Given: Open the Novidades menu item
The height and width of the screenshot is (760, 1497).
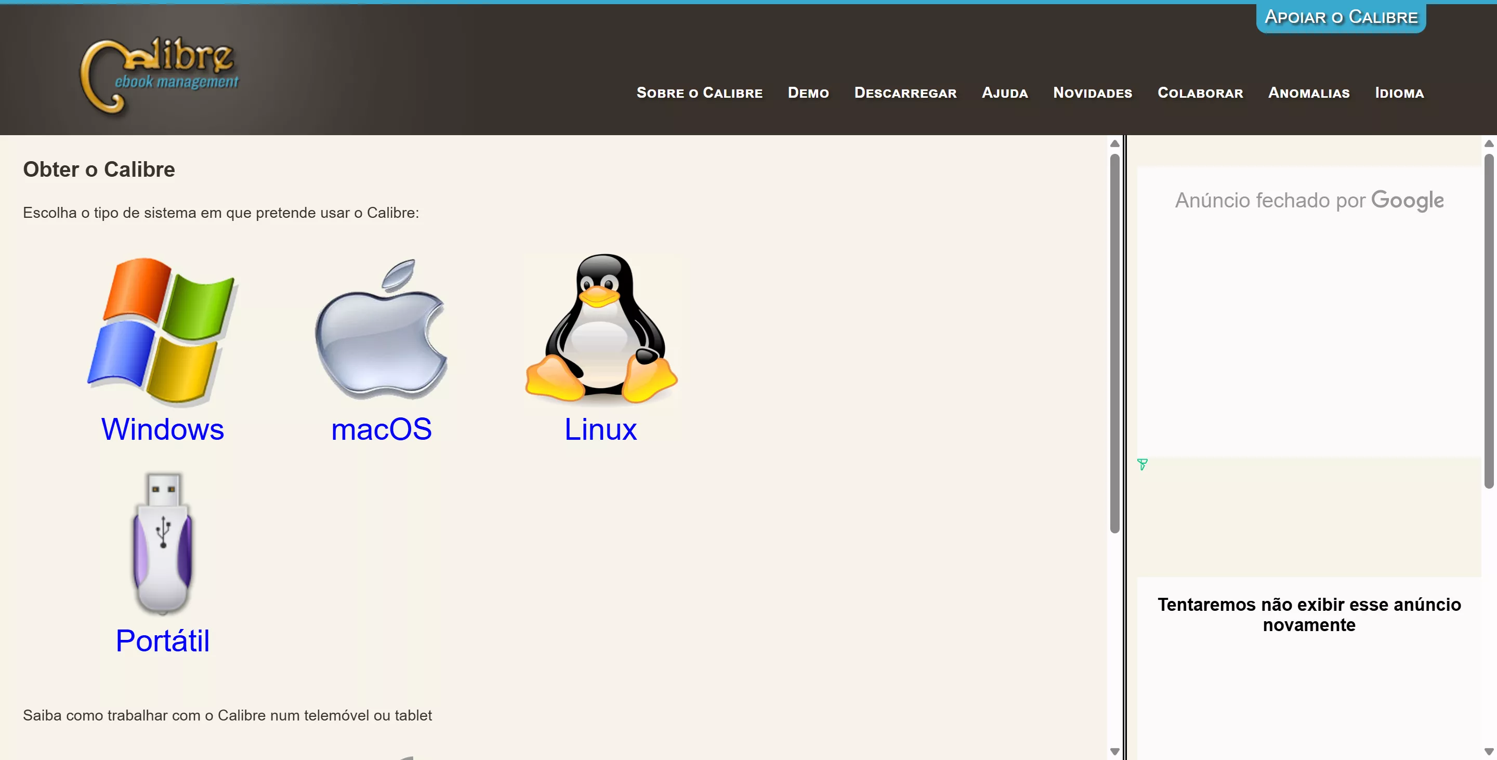Looking at the screenshot, I should click(x=1092, y=93).
